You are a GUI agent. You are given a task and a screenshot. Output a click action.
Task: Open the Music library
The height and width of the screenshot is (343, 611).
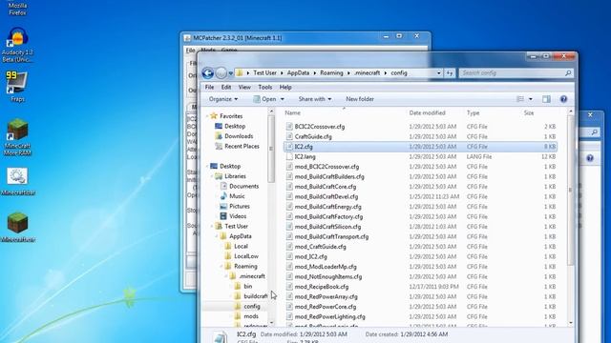coord(237,196)
